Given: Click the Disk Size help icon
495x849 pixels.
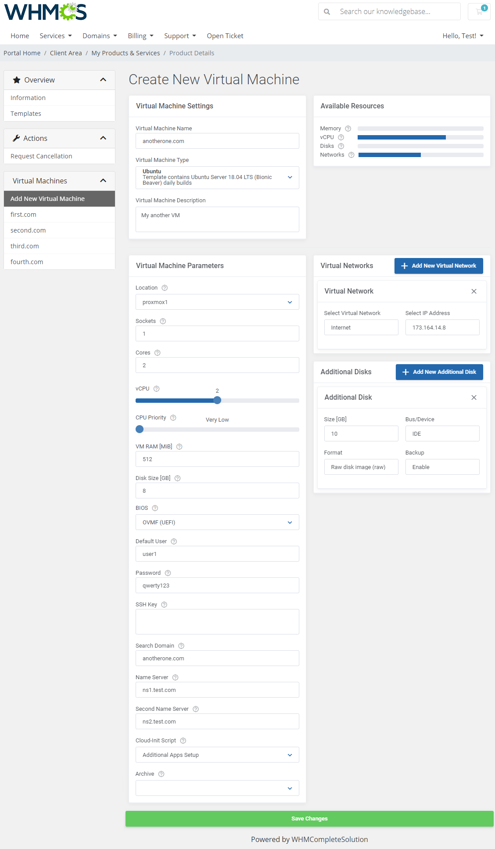Looking at the screenshot, I should tap(178, 478).
